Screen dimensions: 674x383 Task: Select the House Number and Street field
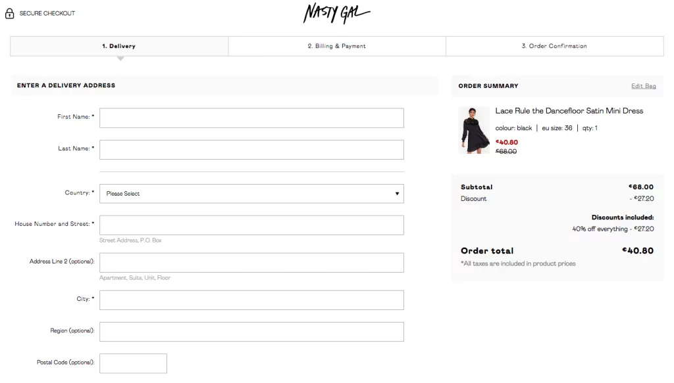251,225
